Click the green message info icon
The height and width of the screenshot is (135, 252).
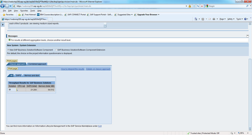9,40
